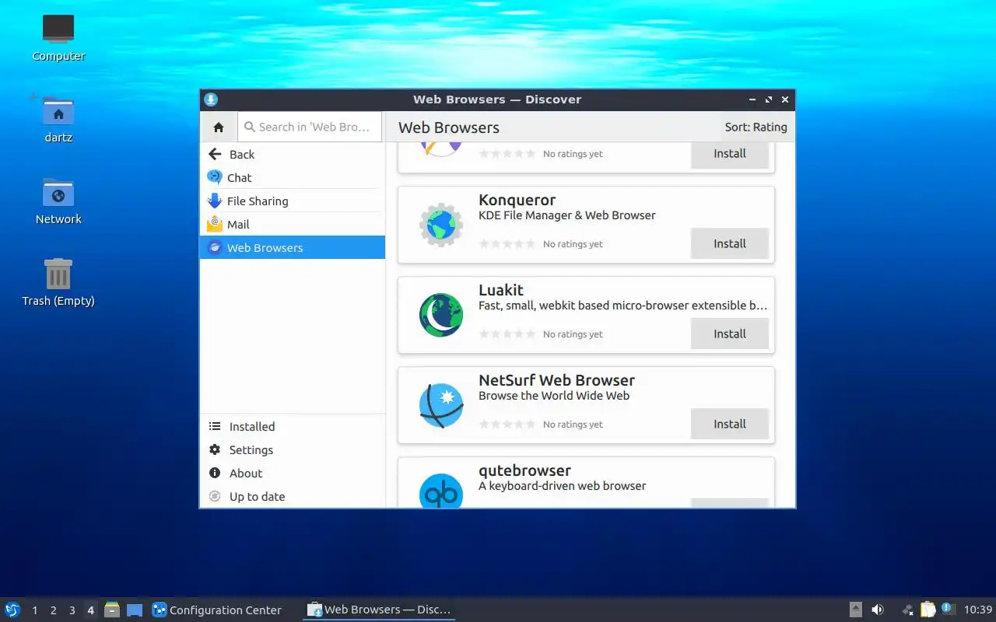Click the network tray icon
The image size is (996, 622).
(x=907, y=610)
